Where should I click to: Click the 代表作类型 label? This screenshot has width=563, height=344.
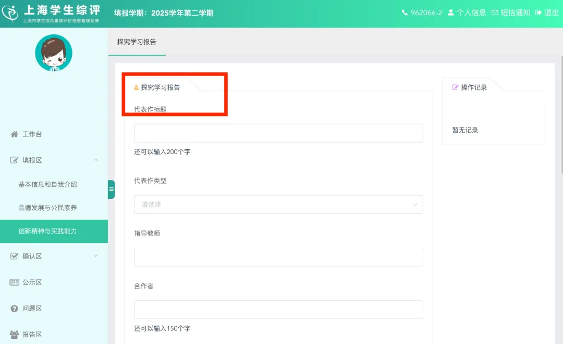pos(150,181)
